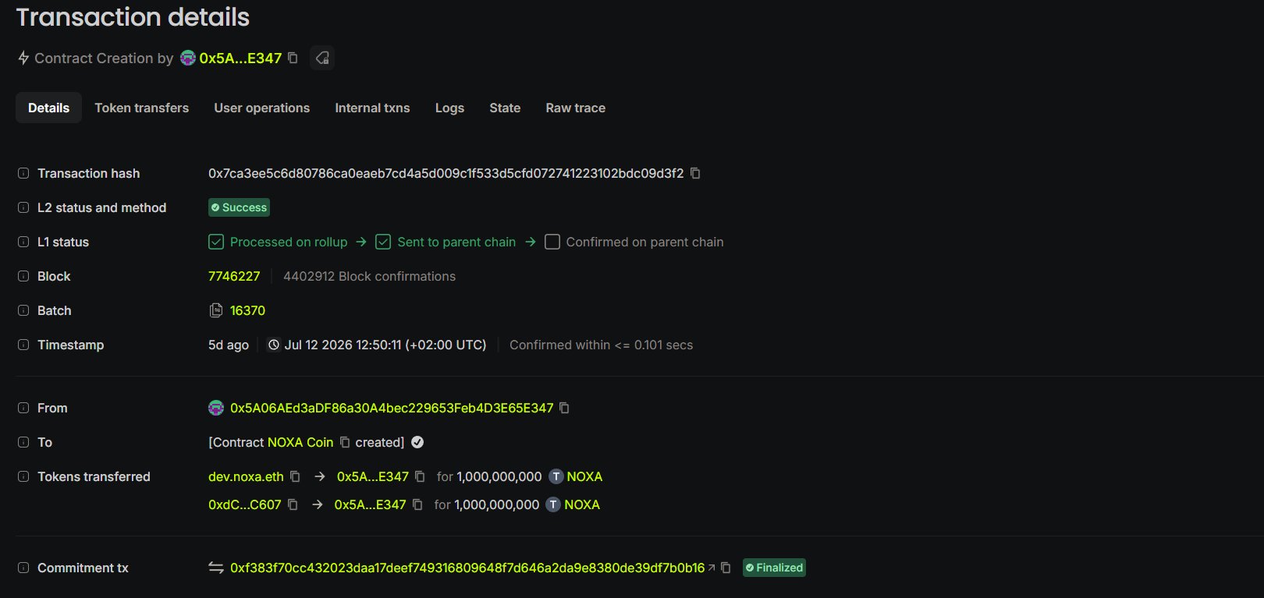Click the Success status badge
The height and width of the screenshot is (598, 1264).
tap(239, 207)
